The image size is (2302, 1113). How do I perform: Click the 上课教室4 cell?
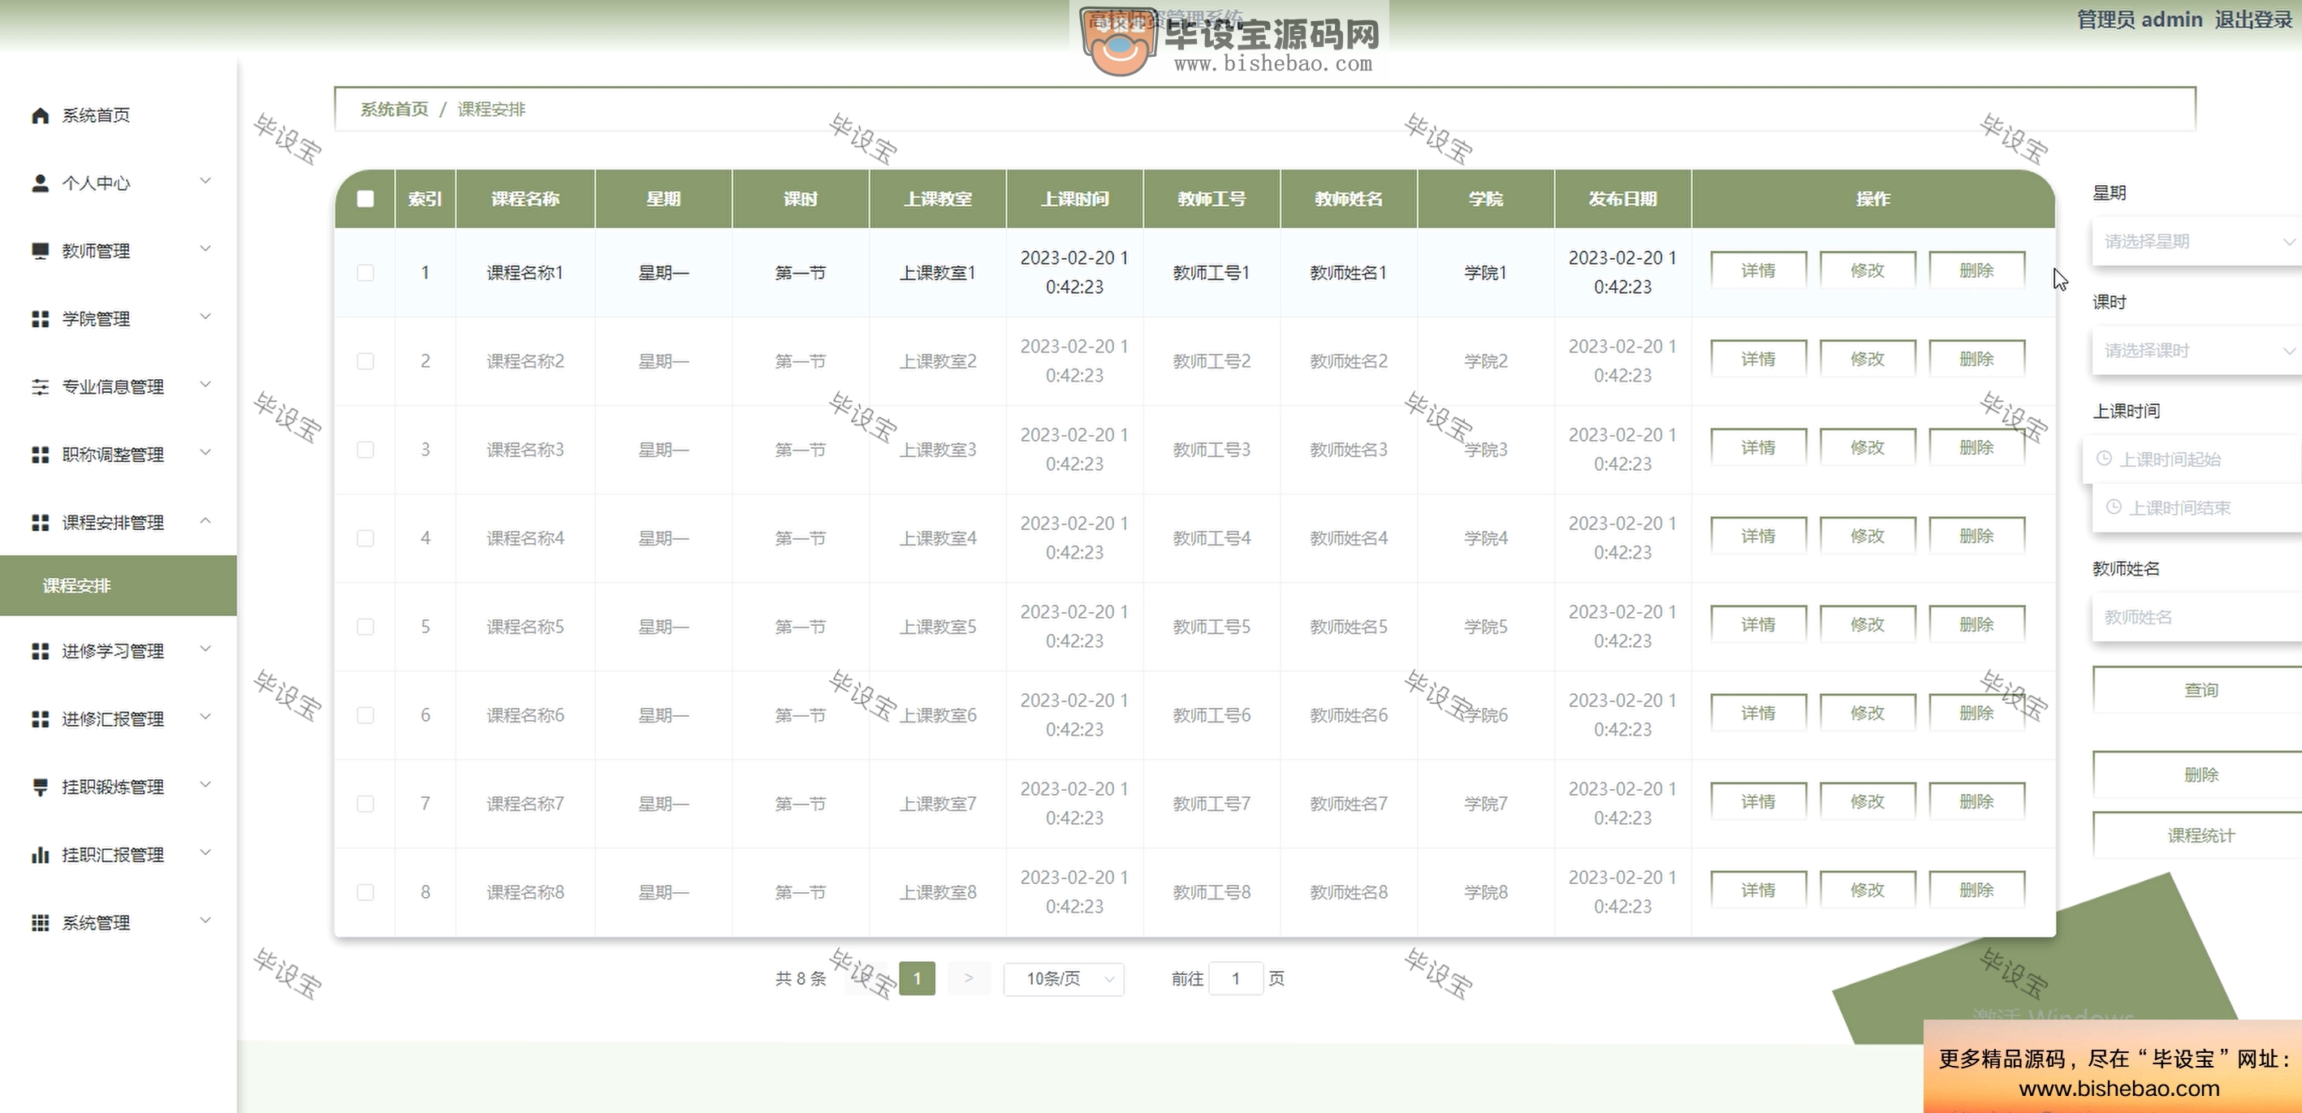point(937,537)
